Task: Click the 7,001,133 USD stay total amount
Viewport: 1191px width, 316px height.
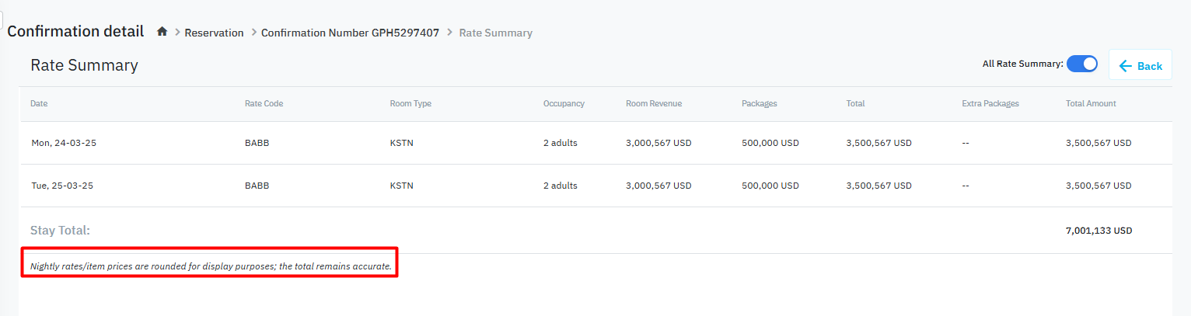Action: tap(1098, 231)
